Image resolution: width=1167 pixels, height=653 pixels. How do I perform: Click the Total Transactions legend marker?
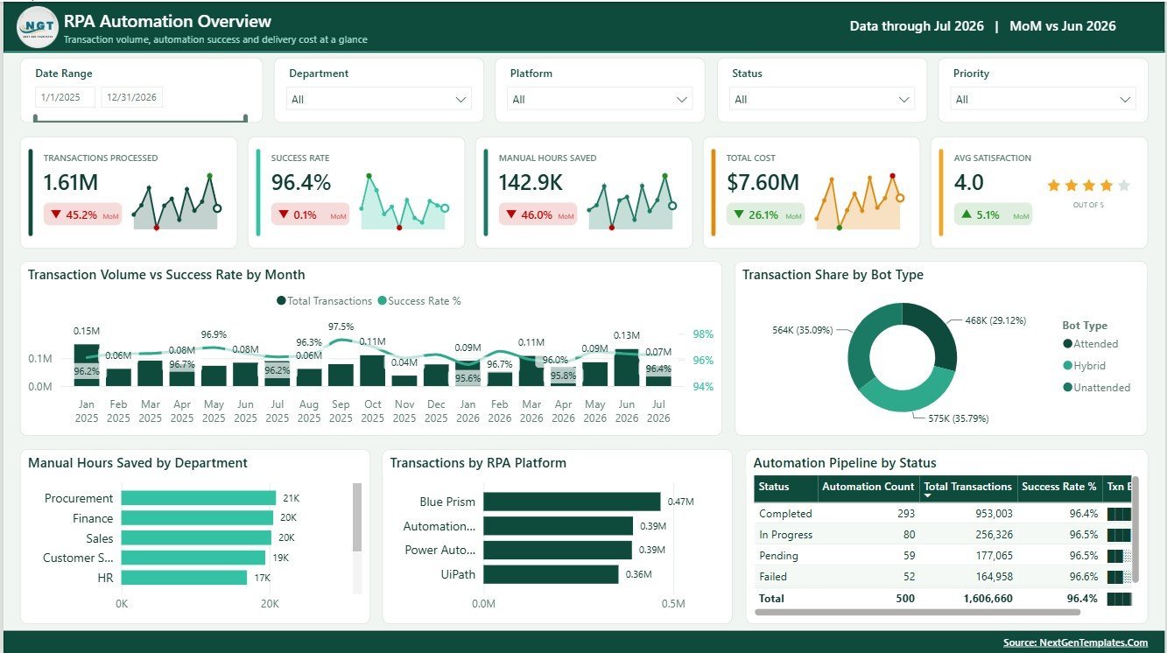point(281,301)
